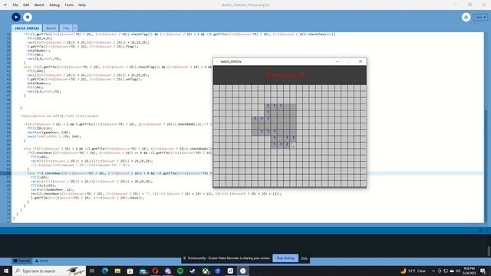Show the Errors panel
The height and width of the screenshot is (276, 491).
(x=41, y=261)
